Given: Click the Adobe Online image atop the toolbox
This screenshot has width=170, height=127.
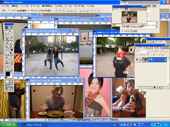Looking at the screenshot, I should pos(9,27).
